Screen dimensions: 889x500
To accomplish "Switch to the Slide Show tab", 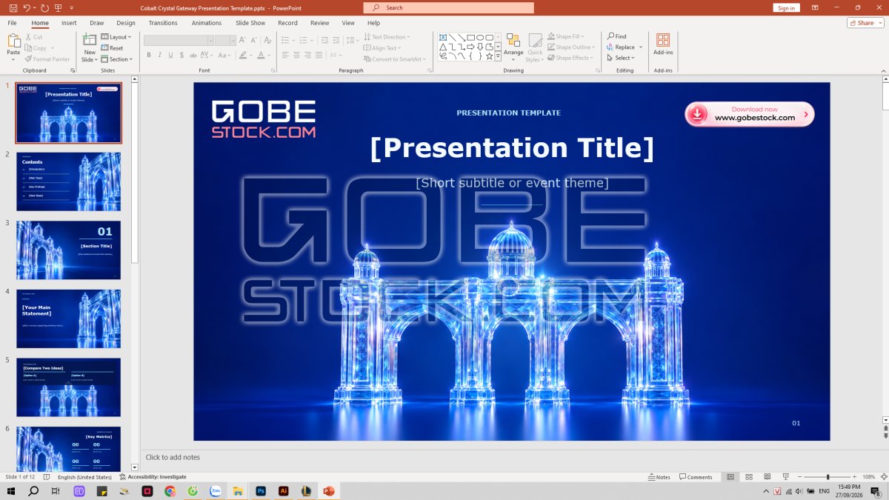I will tap(250, 23).
